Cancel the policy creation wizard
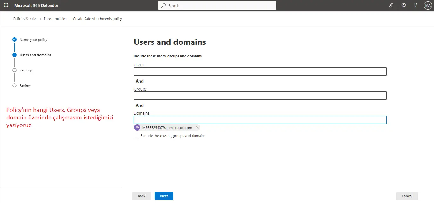434x203 pixels. [407, 196]
